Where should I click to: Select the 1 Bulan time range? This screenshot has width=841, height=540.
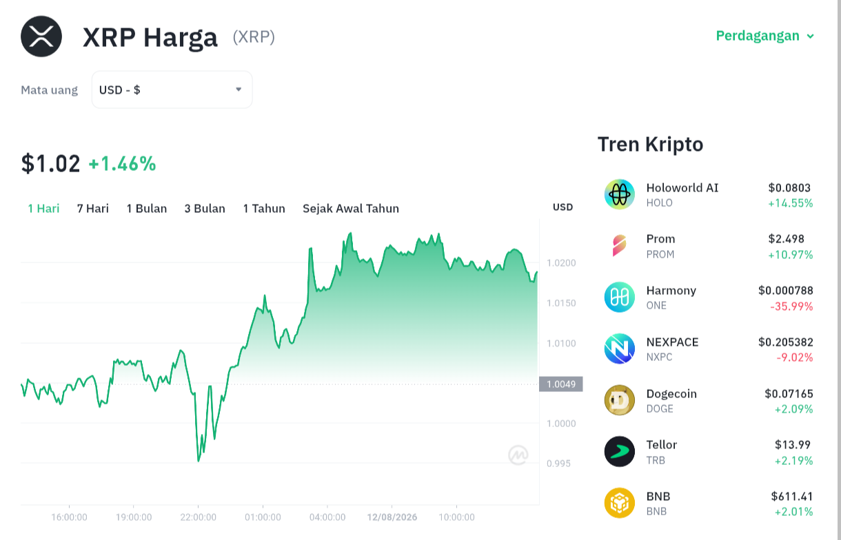[147, 209]
